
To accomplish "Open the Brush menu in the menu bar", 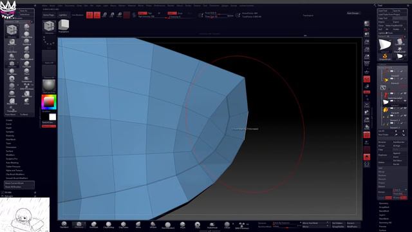I will click(52, 6).
